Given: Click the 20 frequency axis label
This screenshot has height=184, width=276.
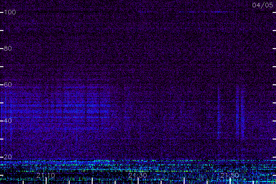Looking at the screenshot, I should pos(8,157).
